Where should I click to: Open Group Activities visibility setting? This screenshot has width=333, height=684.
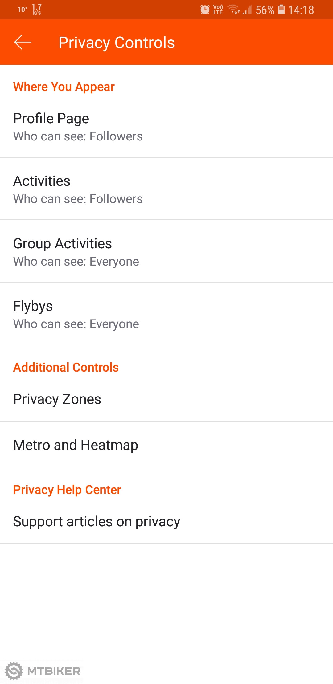coord(166,252)
